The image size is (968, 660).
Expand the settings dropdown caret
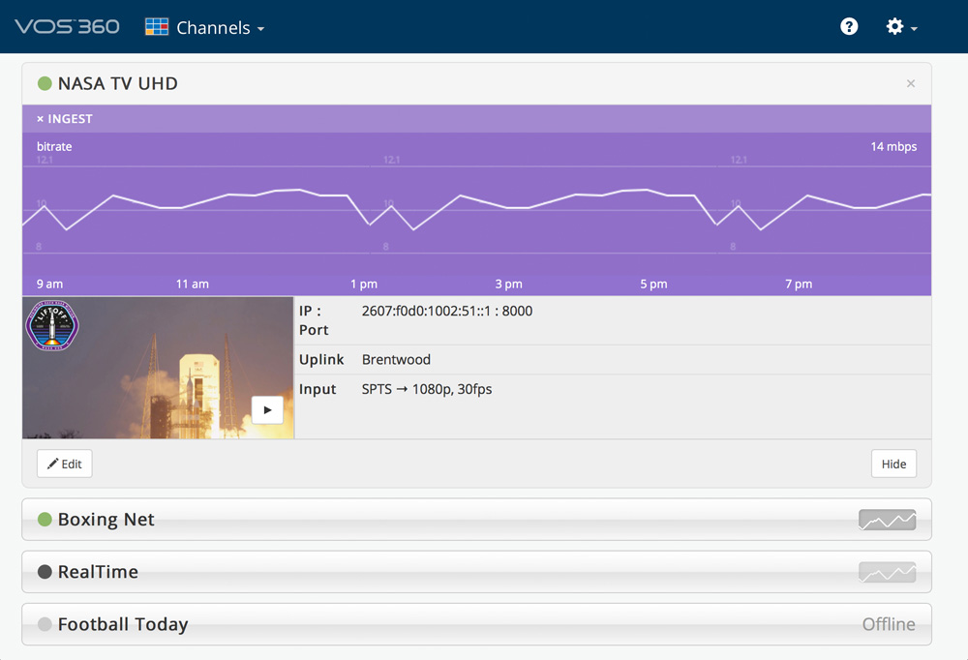(914, 28)
